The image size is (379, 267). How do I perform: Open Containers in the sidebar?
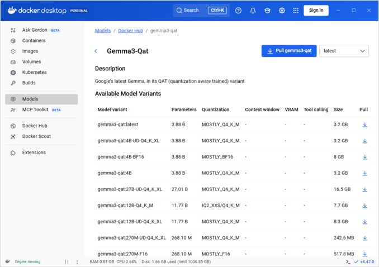coord(34,41)
